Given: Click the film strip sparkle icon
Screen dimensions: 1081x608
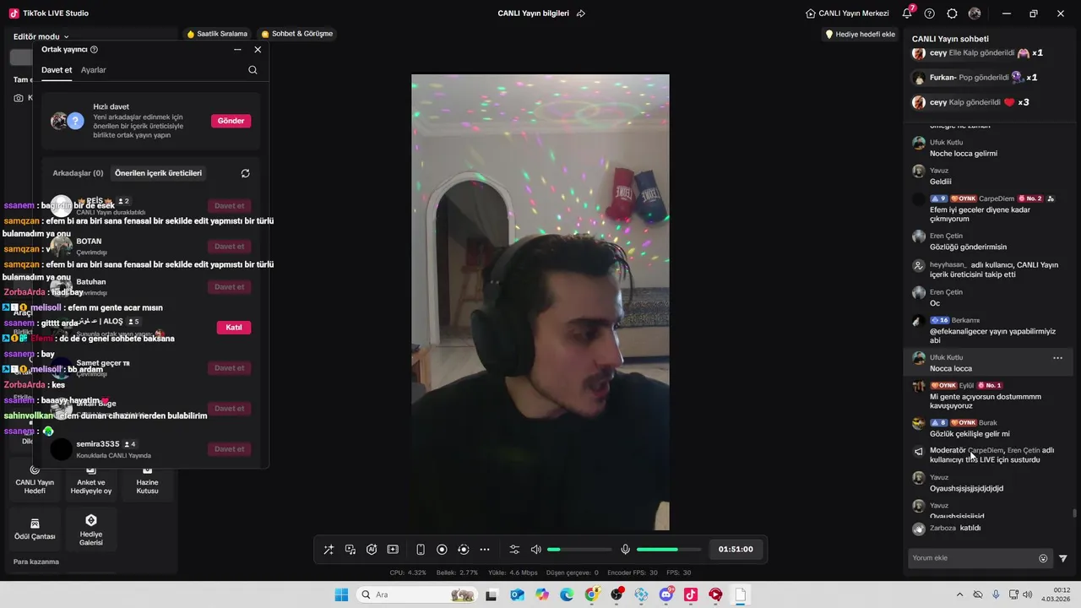Looking at the screenshot, I should point(393,550).
